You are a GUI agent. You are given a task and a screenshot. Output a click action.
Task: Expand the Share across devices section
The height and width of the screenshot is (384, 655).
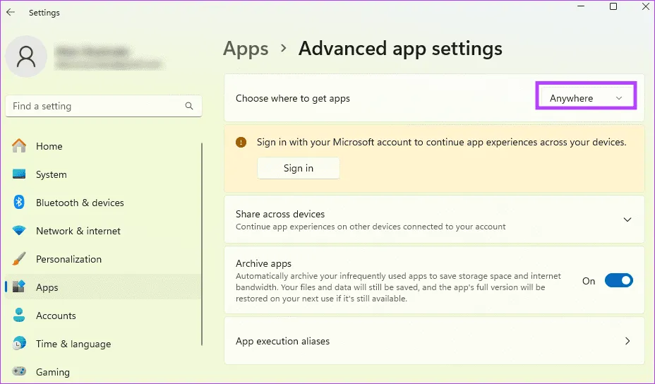pyautogui.click(x=627, y=220)
